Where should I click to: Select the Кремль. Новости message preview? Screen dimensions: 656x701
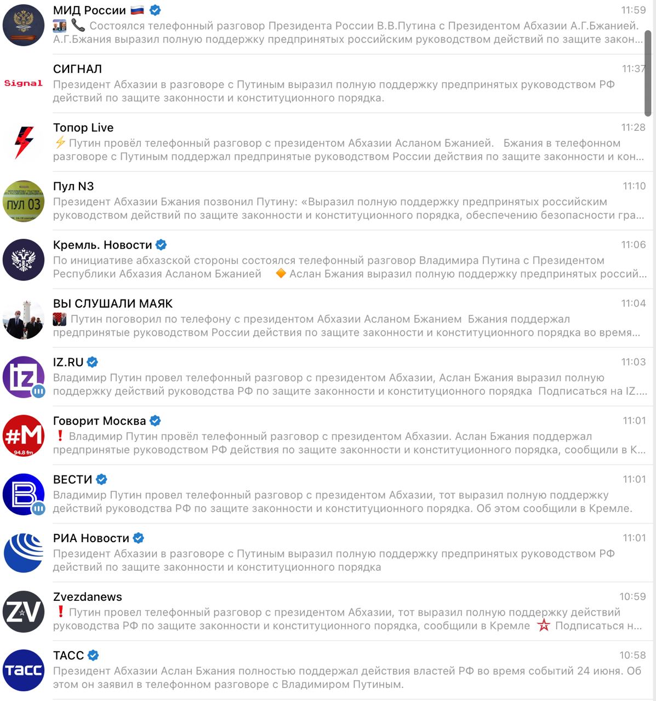point(350,267)
